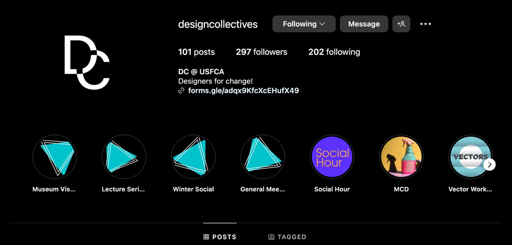Screen dimensions: 512x245
Task: Click the 101 posts count
Action: (196, 52)
